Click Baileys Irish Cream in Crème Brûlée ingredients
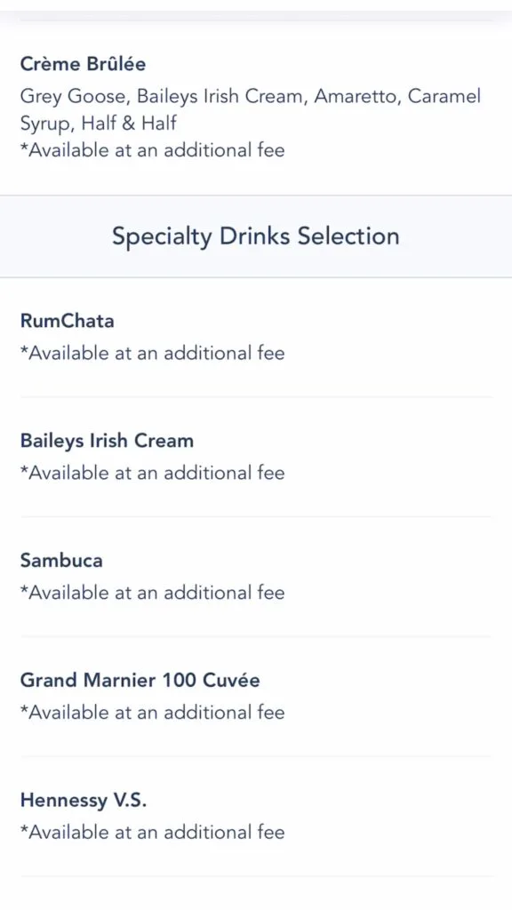 (220, 97)
